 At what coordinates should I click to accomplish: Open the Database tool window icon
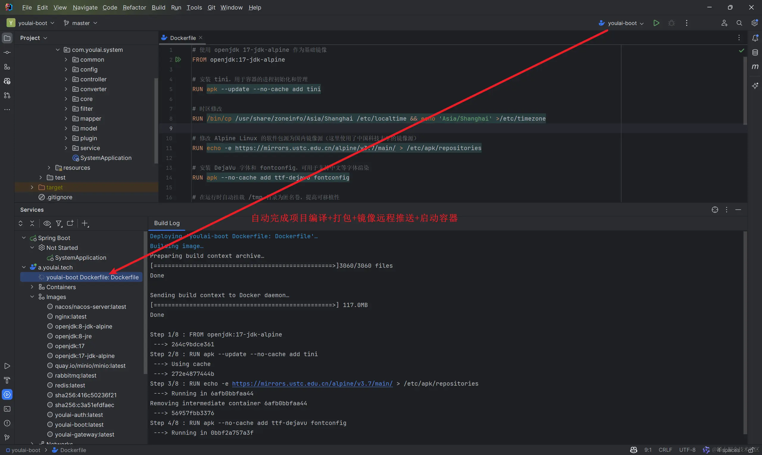click(755, 52)
